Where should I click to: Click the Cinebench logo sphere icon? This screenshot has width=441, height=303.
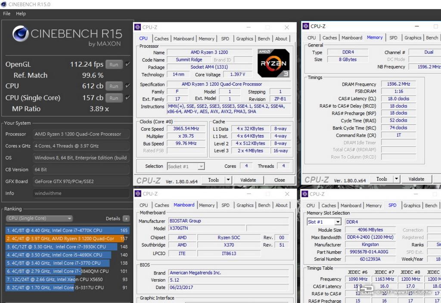coord(20,34)
